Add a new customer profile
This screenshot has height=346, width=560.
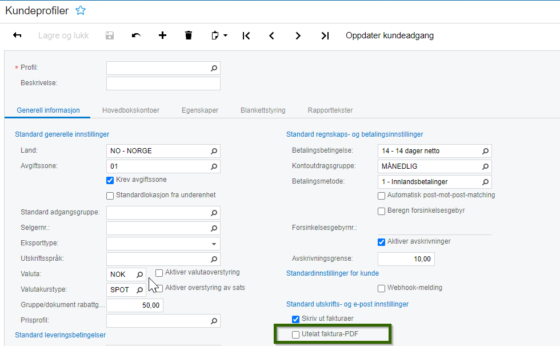coord(162,35)
